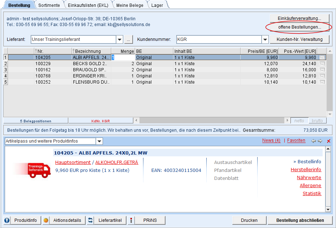
Task: Click the swap arrows Lieferartikel icon
Action: click(90, 220)
